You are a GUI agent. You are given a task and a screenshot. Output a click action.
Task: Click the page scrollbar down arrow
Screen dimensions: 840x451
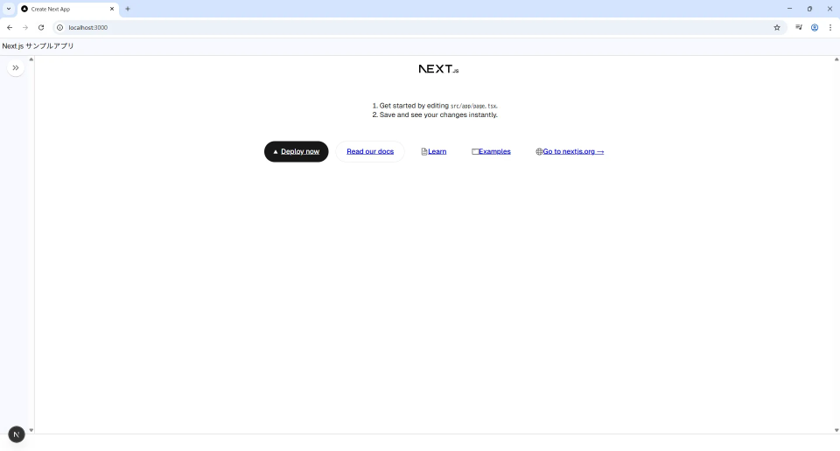(836, 430)
